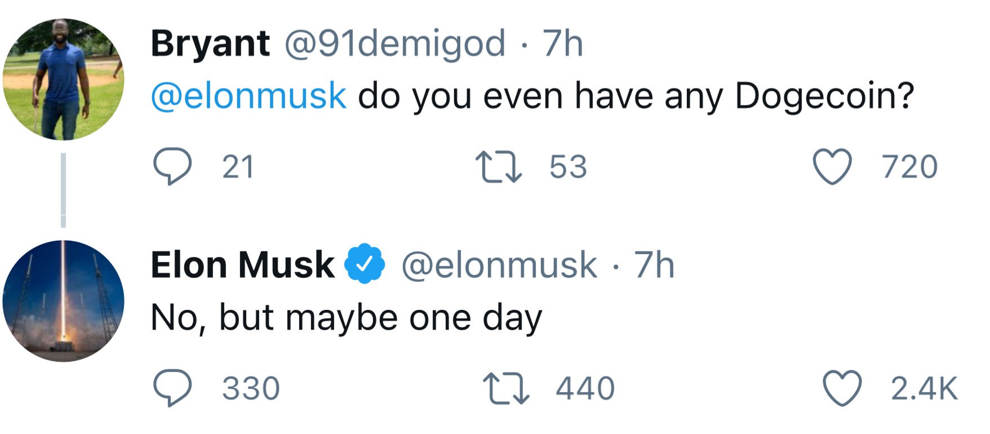This screenshot has width=990, height=434.
Task: Click the @91demigod handle
Action: pyautogui.click(x=395, y=45)
